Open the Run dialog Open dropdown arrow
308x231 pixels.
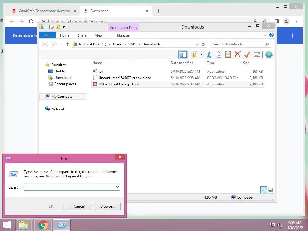118,187
